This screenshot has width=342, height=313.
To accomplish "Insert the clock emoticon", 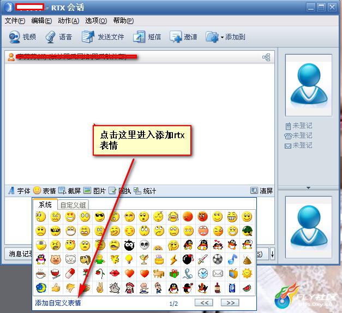I will (203, 274).
